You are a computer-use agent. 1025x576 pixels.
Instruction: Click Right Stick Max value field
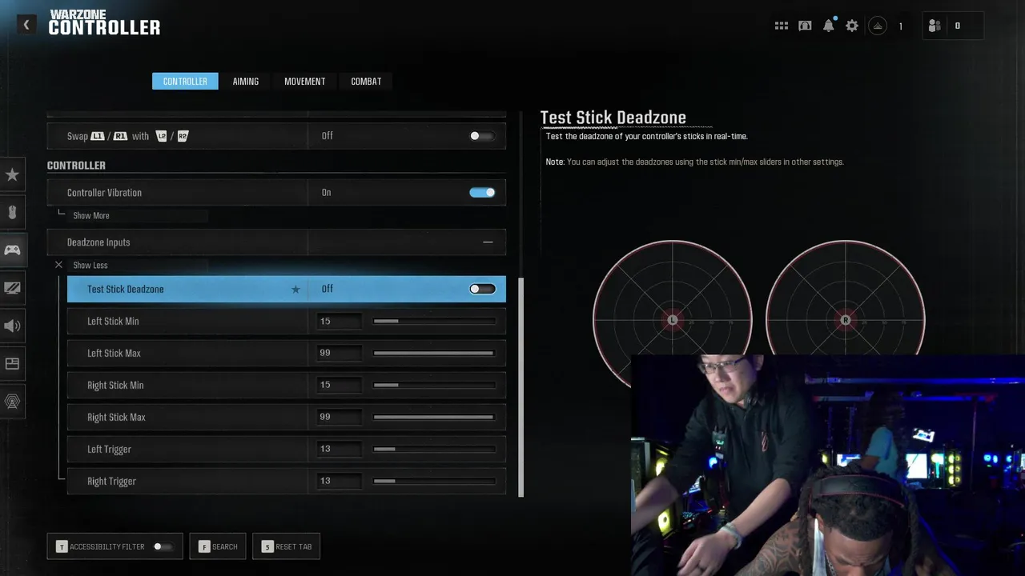(x=339, y=417)
